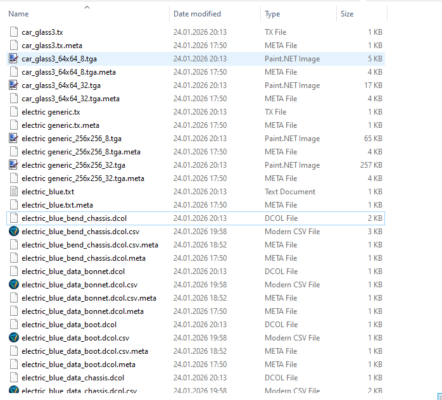Click the electric generic_256x256_32.tga file icon

(14, 165)
